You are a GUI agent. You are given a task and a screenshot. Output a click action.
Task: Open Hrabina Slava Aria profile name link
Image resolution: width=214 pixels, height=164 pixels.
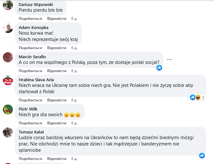(36, 80)
